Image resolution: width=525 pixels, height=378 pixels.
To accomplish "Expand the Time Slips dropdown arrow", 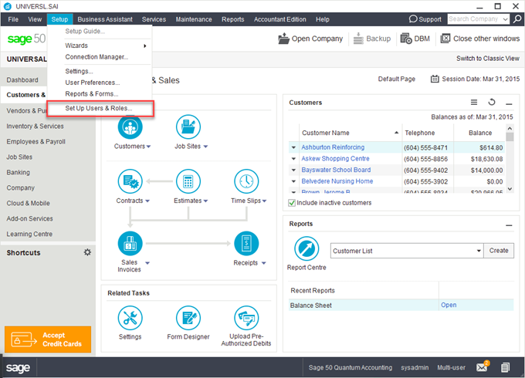I will coord(265,201).
